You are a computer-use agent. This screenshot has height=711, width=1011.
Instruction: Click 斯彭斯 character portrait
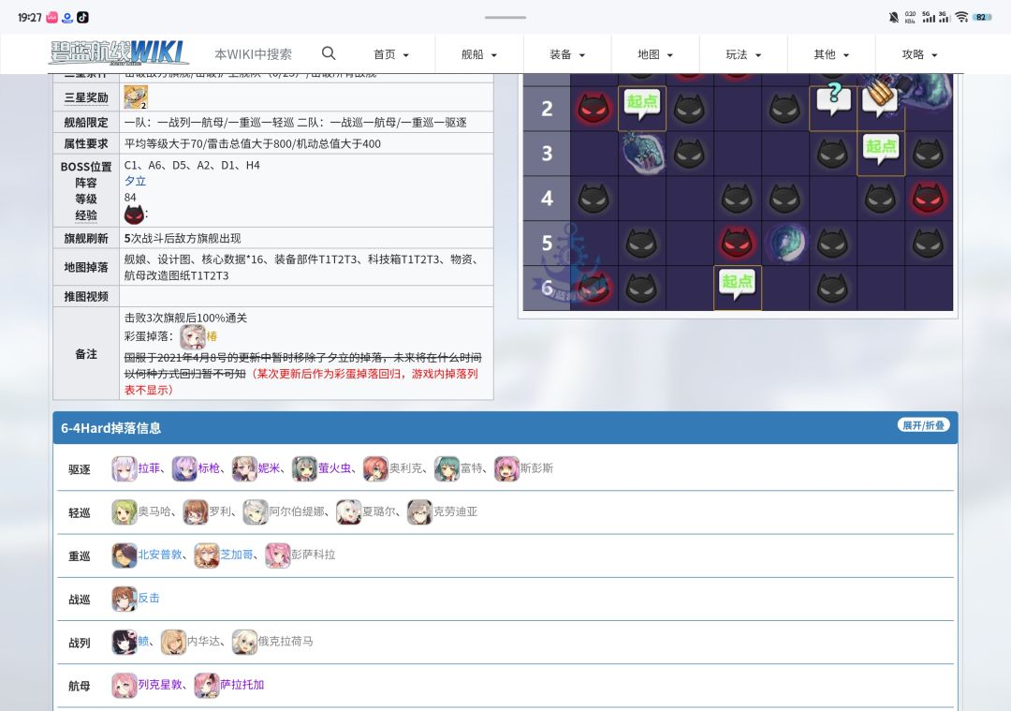pos(506,469)
